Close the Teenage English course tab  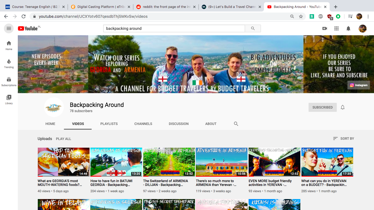tap(64, 7)
